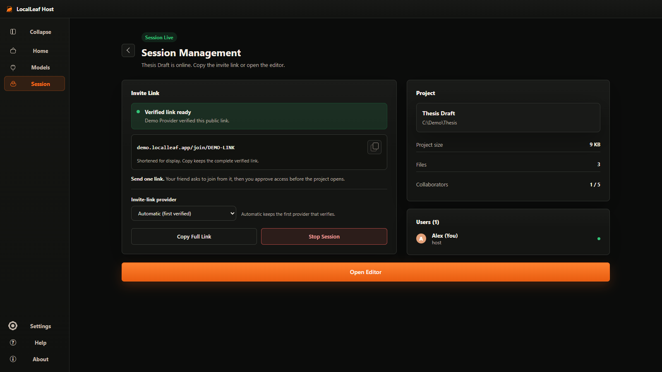Click the Files count value 3
The height and width of the screenshot is (372, 662).
pyautogui.click(x=599, y=165)
